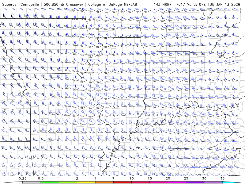Click the legend value 15

tap(150, 178)
